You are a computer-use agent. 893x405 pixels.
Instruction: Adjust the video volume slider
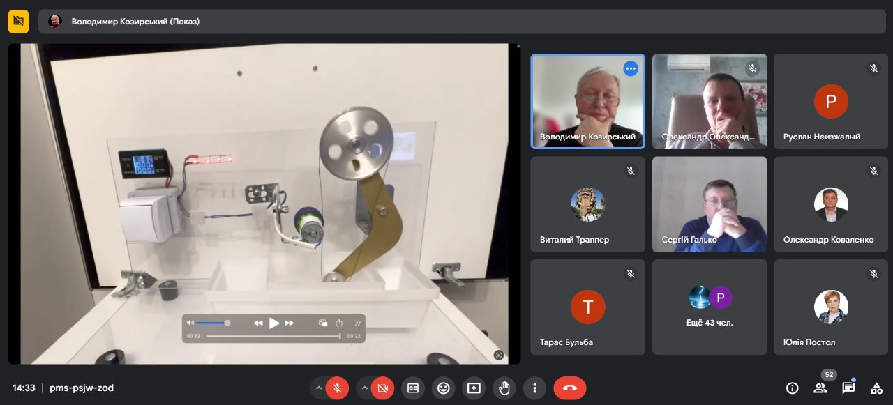click(x=213, y=323)
